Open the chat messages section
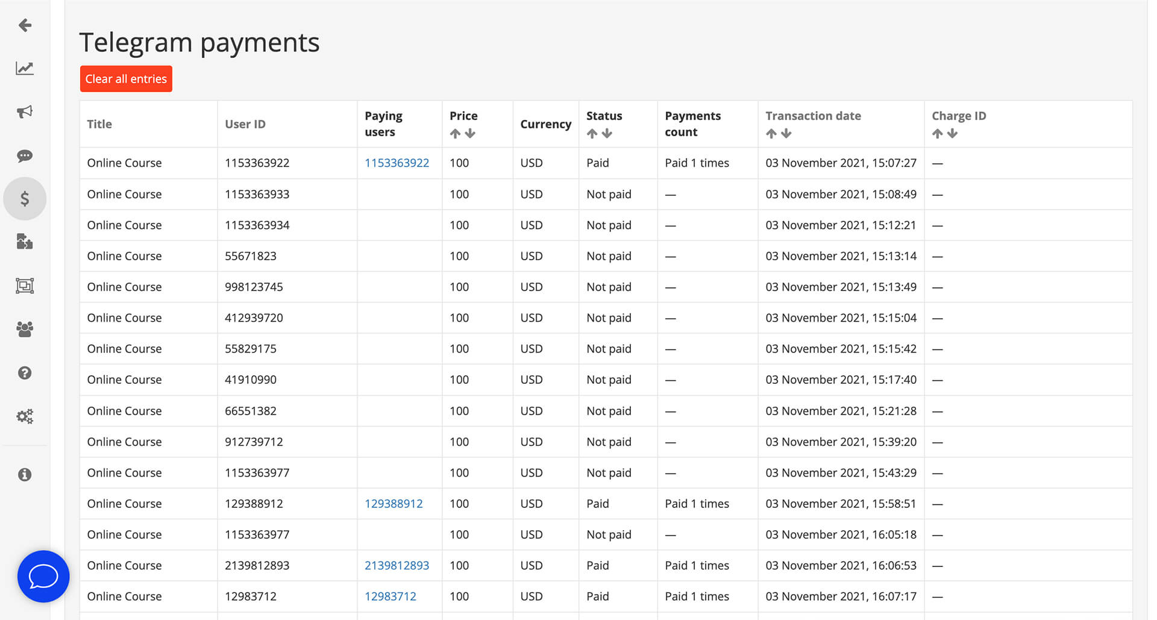Viewport: 1157px width, 620px height. pyautogui.click(x=25, y=156)
